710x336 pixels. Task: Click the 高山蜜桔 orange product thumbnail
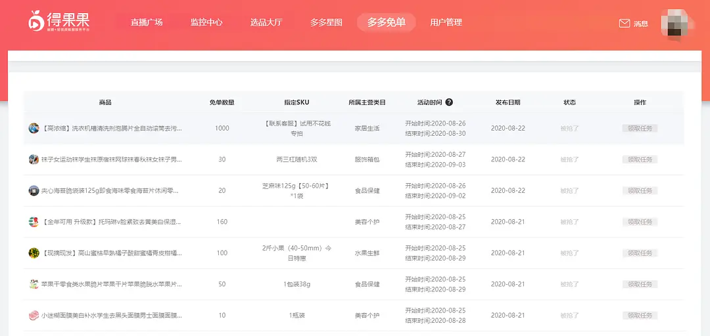pyautogui.click(x=34, y=253)
